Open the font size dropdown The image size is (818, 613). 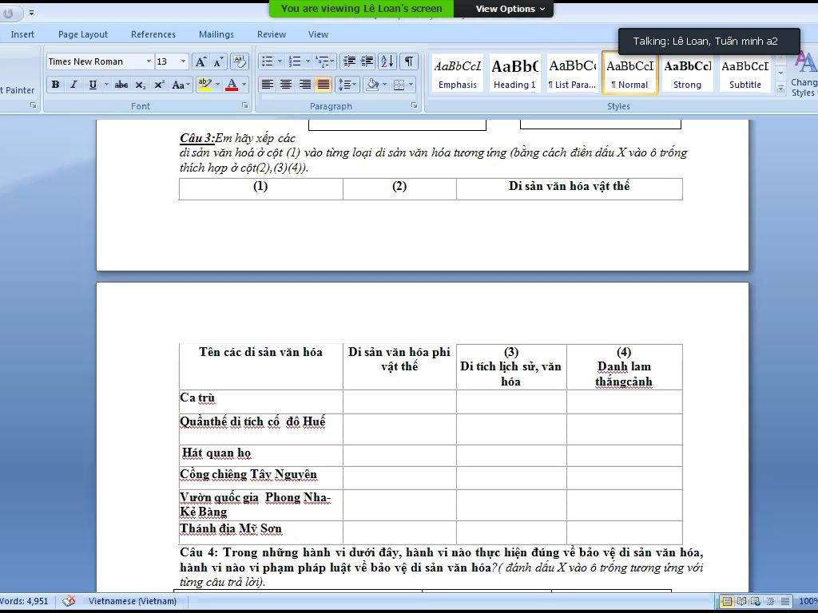coord(183,61)
